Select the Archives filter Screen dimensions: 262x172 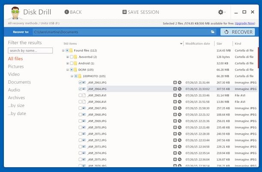click(16, 98)
